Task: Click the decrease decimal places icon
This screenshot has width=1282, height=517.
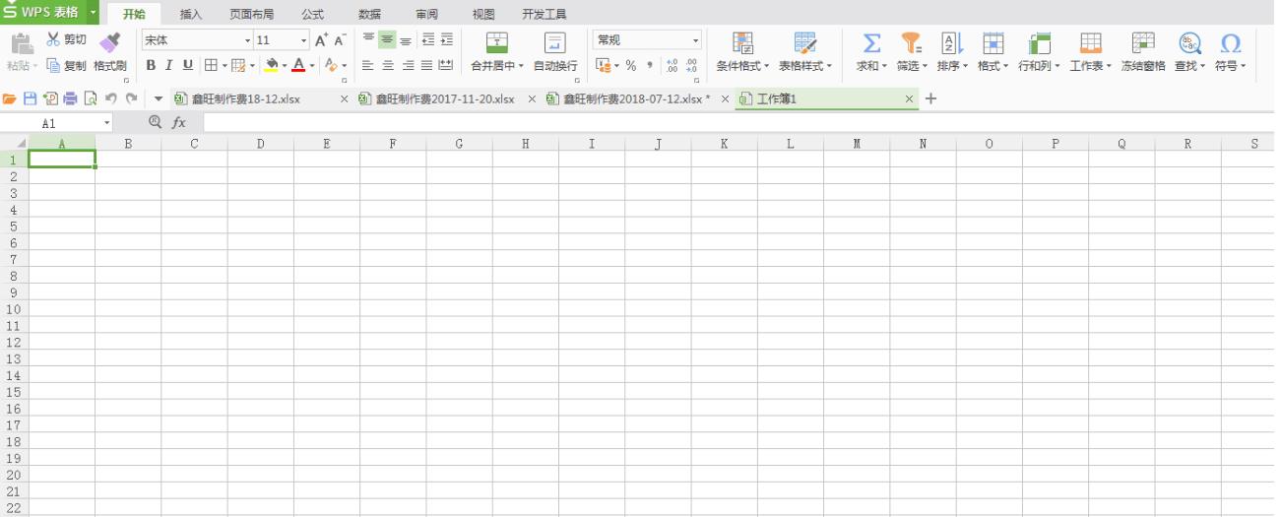Action: [691, 65]
